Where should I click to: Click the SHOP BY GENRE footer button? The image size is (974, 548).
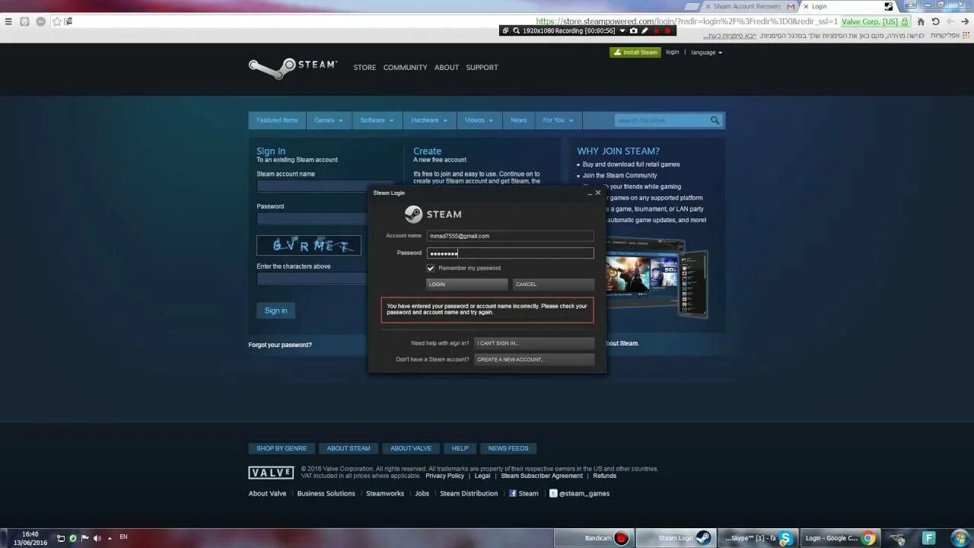pos(282,448)
